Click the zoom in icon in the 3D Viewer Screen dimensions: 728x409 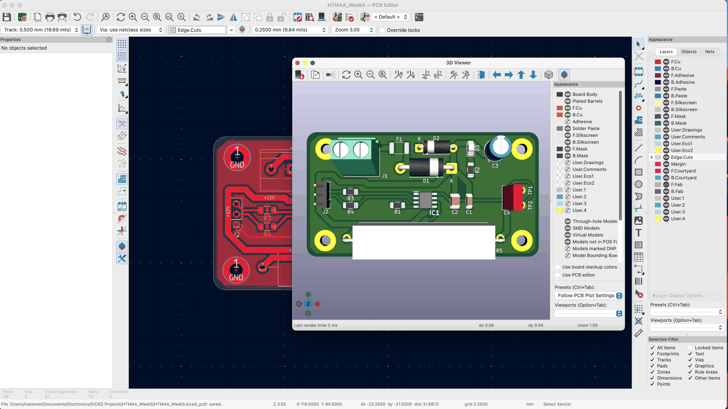[x=359, y=75]
